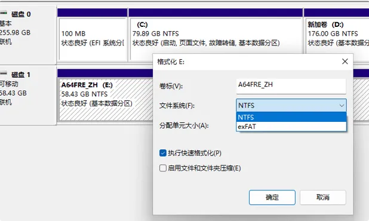The width and height of the screenshot is (369, 221).
Task: Click the 255.98 GB size text of disk 0
Action: (x=15, y=32)
